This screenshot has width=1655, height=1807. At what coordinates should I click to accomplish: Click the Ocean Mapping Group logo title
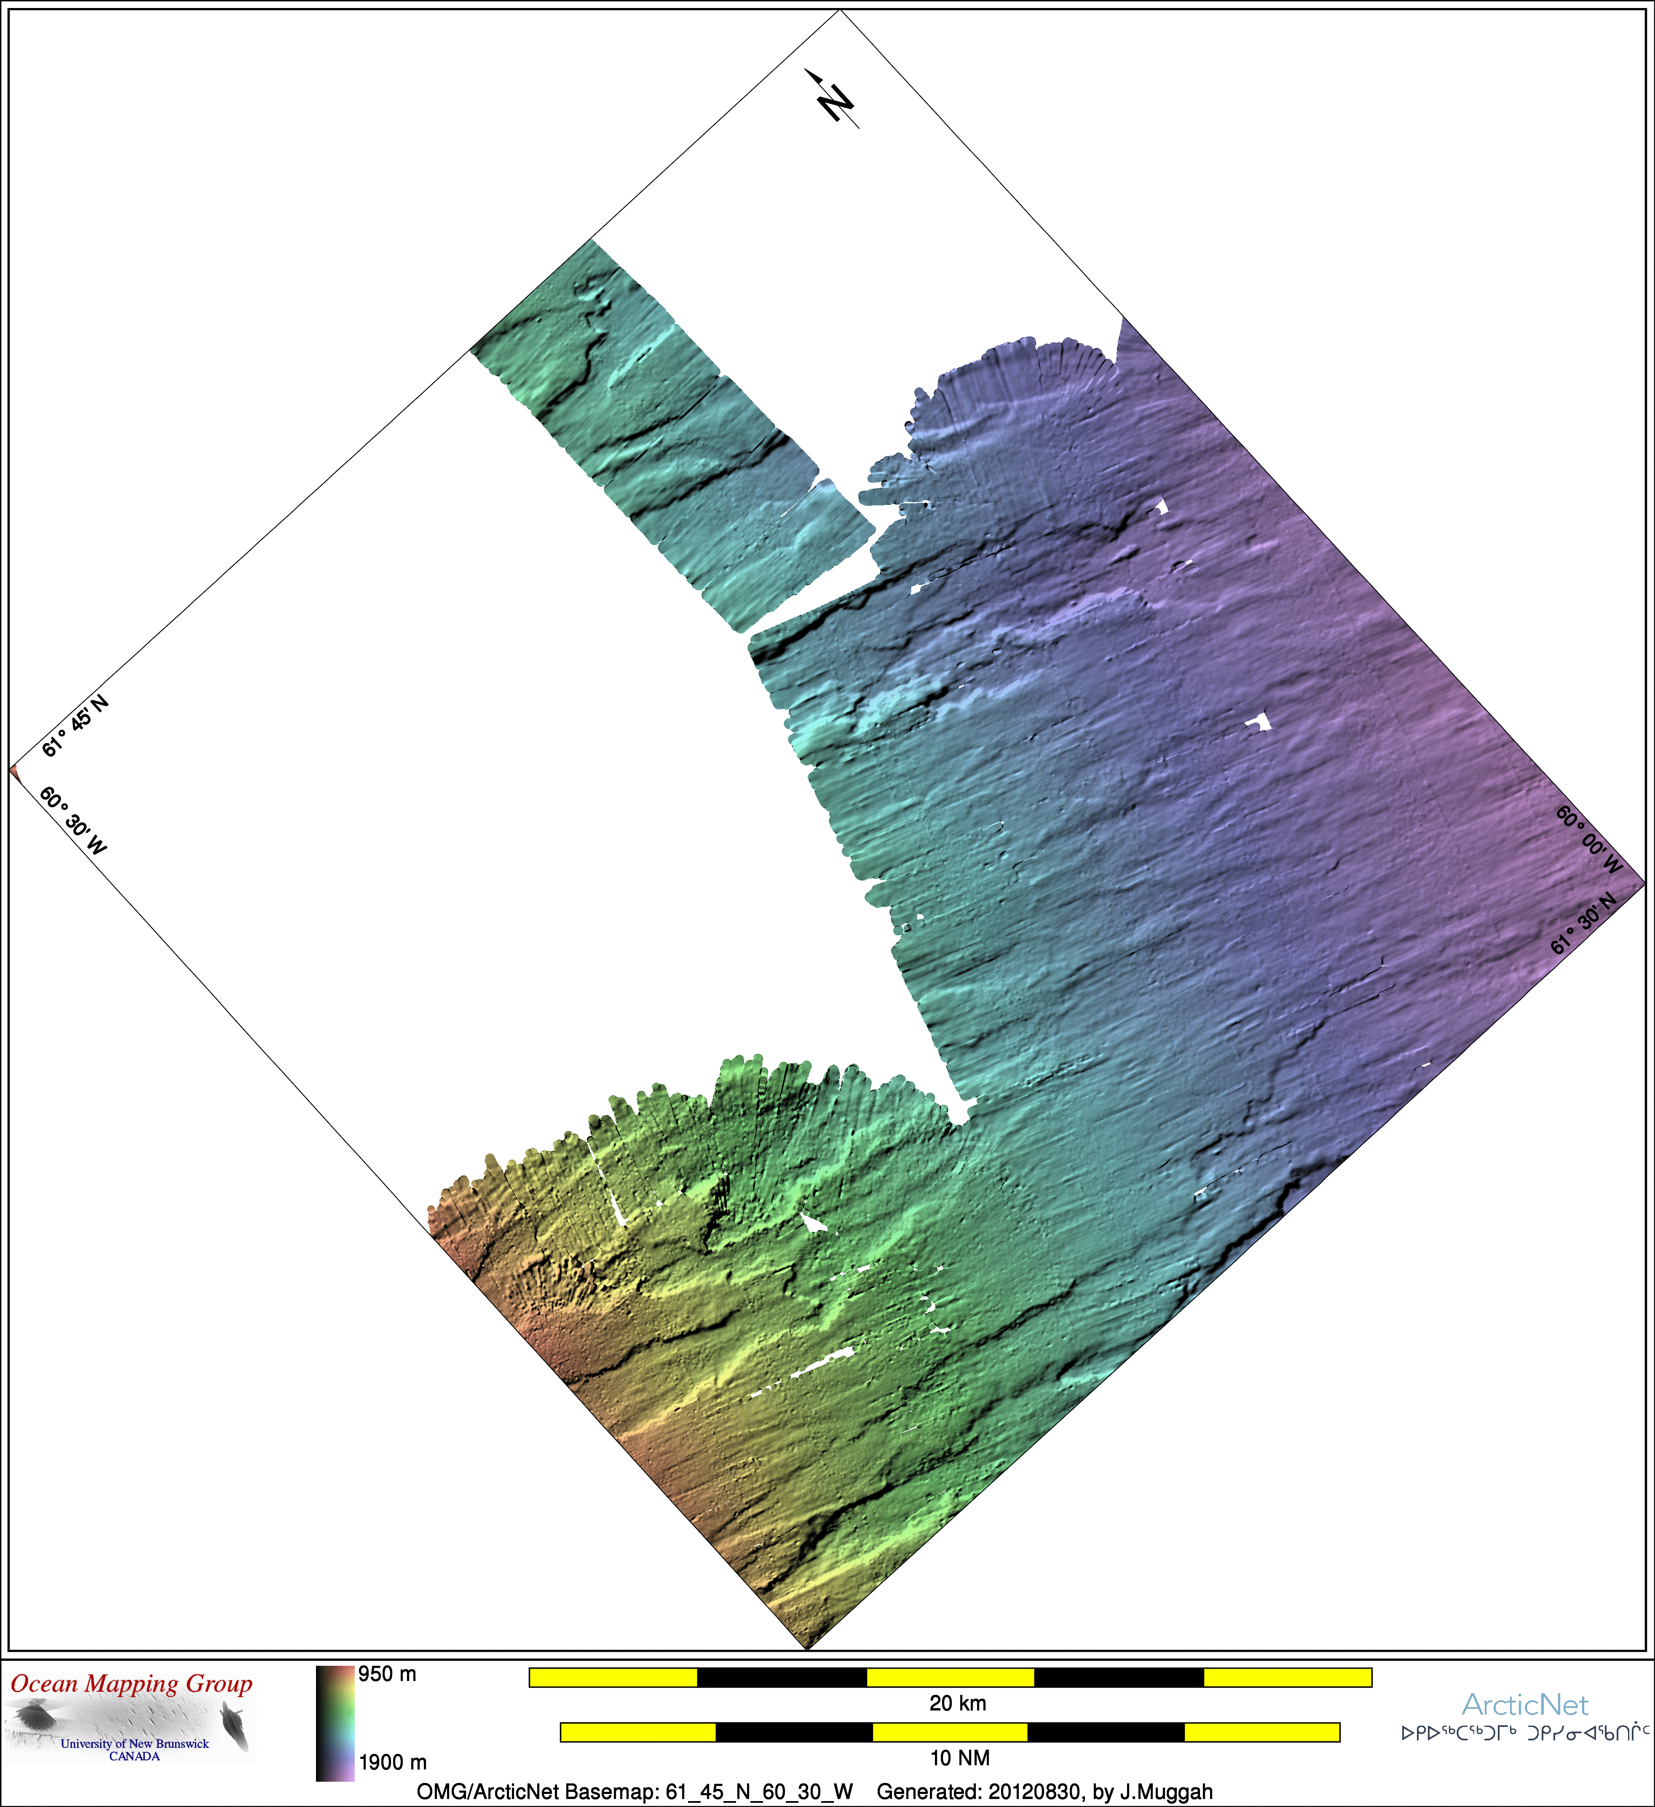click(132, 1684)
